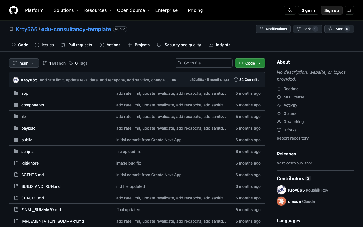Open the main branch selector
The height and width of the screenshot is (227, 363).
point(24,63)
